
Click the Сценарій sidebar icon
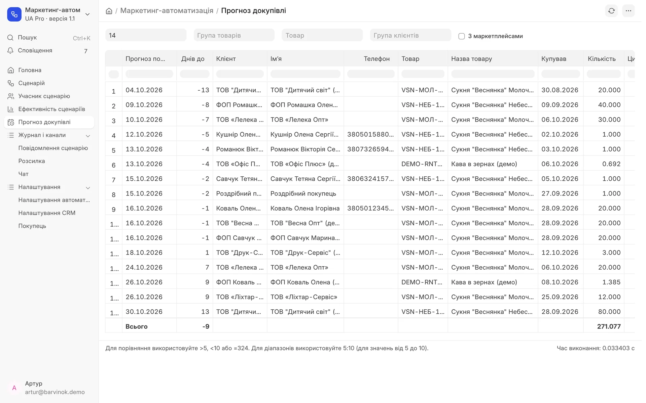pos(11,83)
